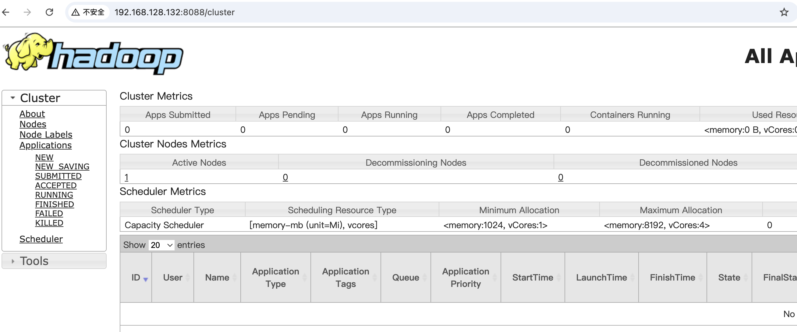Open the Show entries count dropdown
This screenshot has width=797, height=332.
(x=161, y=245)
